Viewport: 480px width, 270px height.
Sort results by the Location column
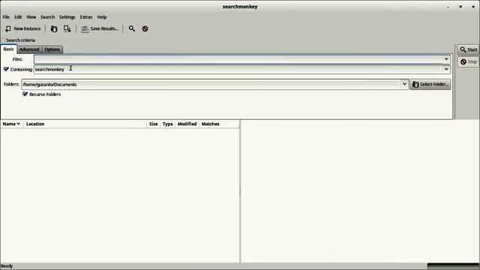85,124
